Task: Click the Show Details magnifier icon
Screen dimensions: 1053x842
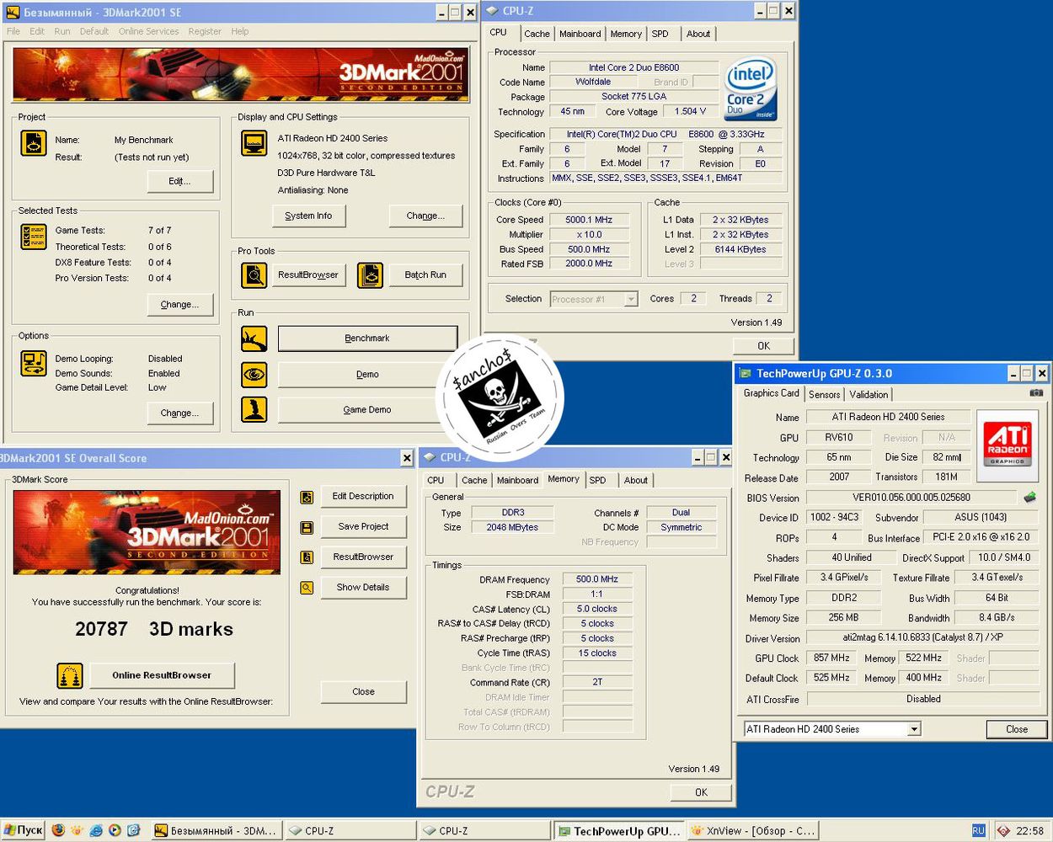Action: pos(307,588)
